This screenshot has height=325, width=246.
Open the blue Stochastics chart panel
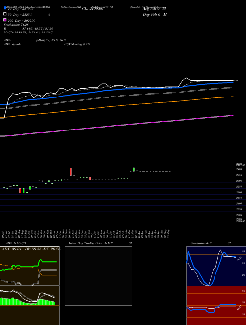point(216,266)
